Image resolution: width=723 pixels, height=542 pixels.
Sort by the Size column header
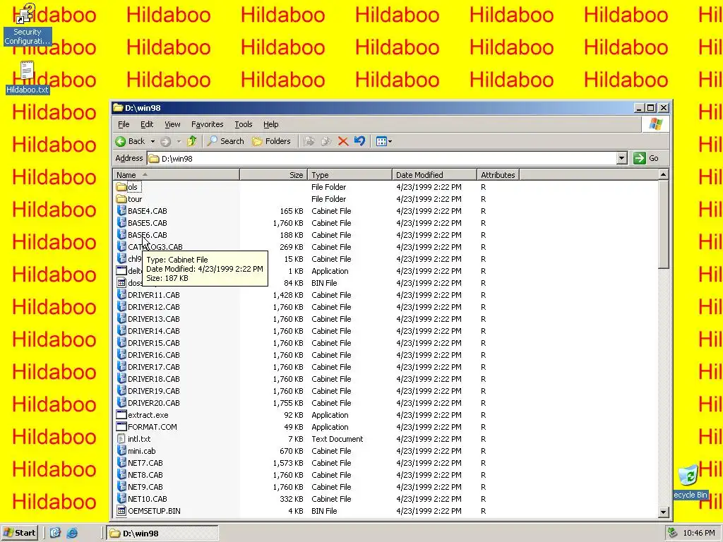pyautogui.click(x=273, y=175)
